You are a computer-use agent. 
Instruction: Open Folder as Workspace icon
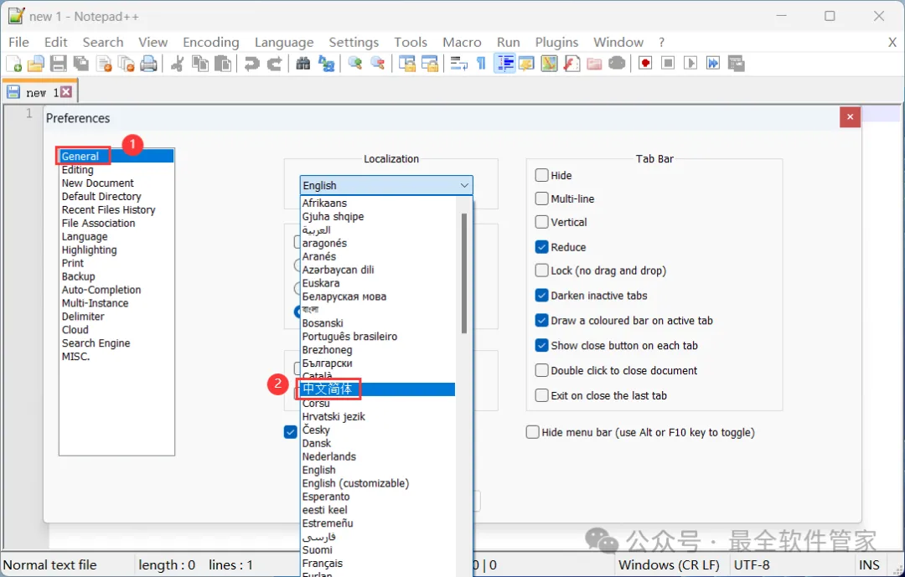point(594,63)
